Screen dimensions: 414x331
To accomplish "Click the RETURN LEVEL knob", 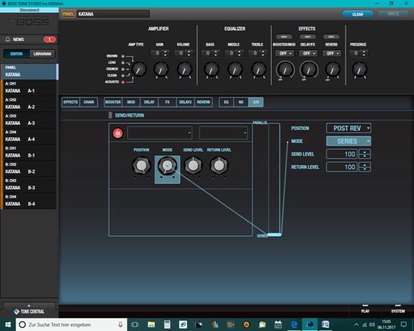I will pos(219,165).
